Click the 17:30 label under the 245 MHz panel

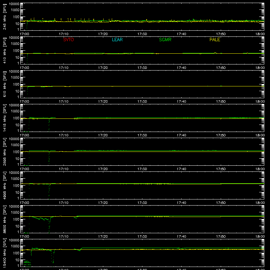pos(142,34)
